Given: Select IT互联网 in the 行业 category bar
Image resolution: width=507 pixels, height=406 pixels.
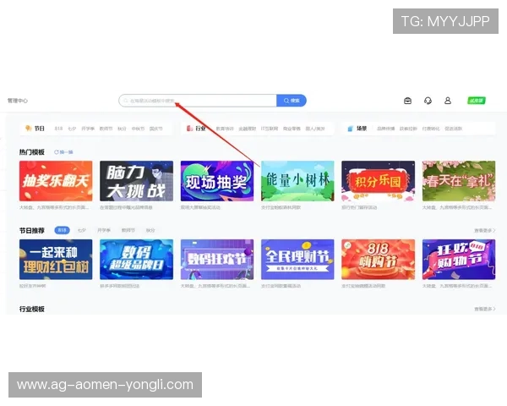Looking at the screenshot, I should point(270,129).
